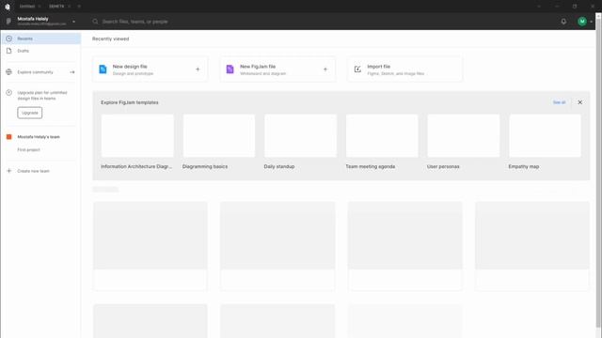The height and width of the screenshot is (338, 602).
Task: Click the workspace icon beside Mostafa Helaly
Action: tap(8, 22)
